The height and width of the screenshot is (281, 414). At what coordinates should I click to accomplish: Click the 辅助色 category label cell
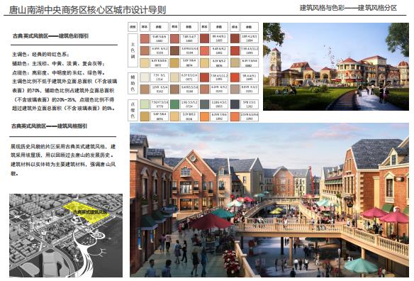click(x=133, y=83)
